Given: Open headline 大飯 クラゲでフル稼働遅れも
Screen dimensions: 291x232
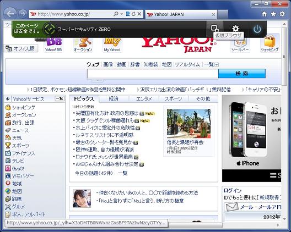Looking at the screenshot, I should tap(105, 120).
